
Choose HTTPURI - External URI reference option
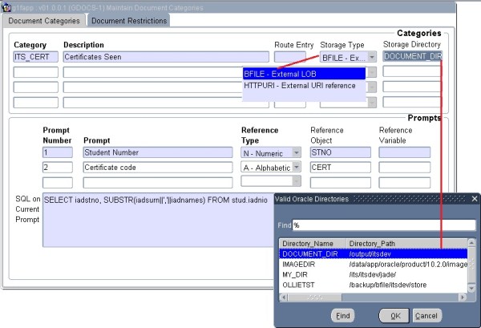303,85
